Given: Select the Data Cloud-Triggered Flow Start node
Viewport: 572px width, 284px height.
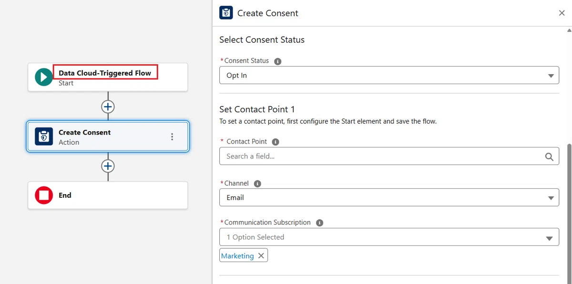Looking at the screenshot, I should (108, 77).
